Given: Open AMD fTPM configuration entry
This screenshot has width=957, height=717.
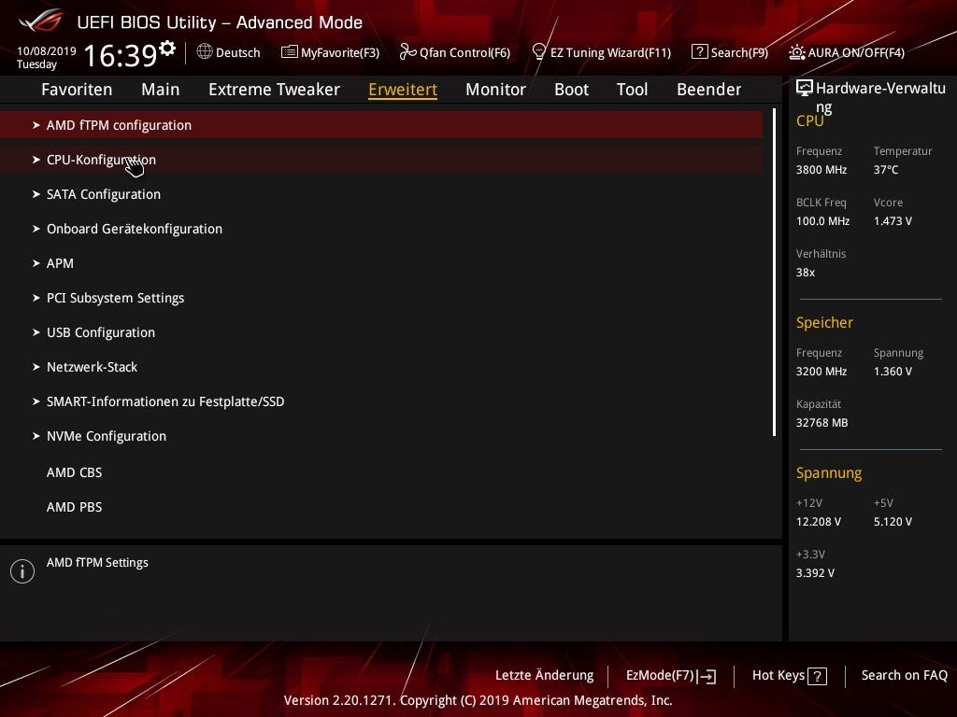Looking at the screenshot, I should pyautogui.click(x=381, y=125).
